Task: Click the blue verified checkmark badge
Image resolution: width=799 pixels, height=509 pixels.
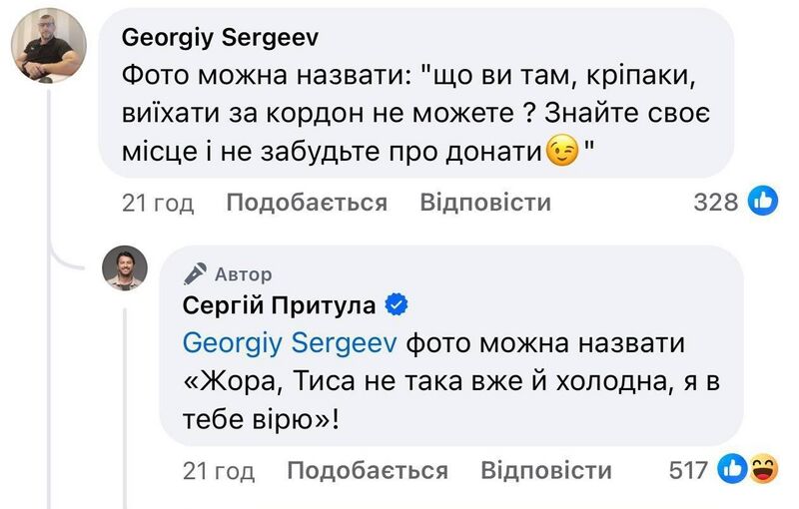Action: [396, 304]
